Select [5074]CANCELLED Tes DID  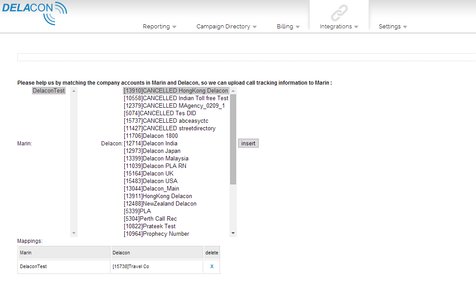[176, 113]
